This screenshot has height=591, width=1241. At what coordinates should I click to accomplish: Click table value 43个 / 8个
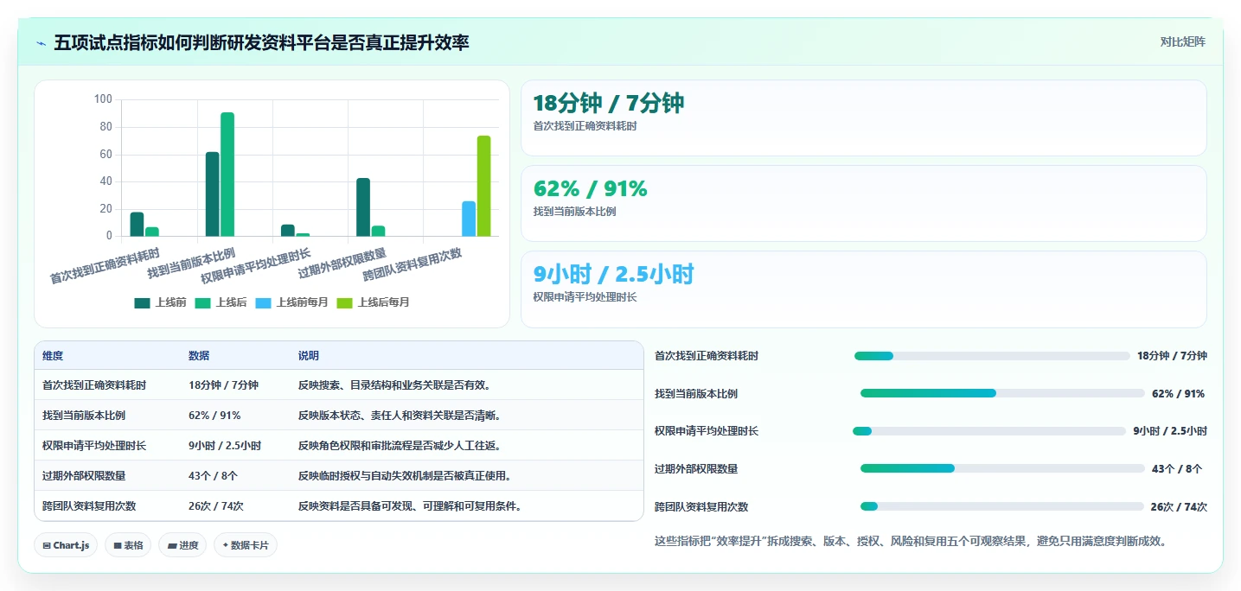[x=213, y=476]
